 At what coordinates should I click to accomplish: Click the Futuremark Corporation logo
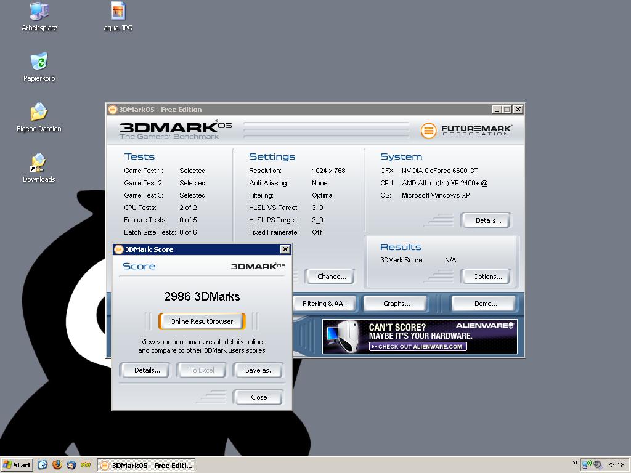coord(466,131)
